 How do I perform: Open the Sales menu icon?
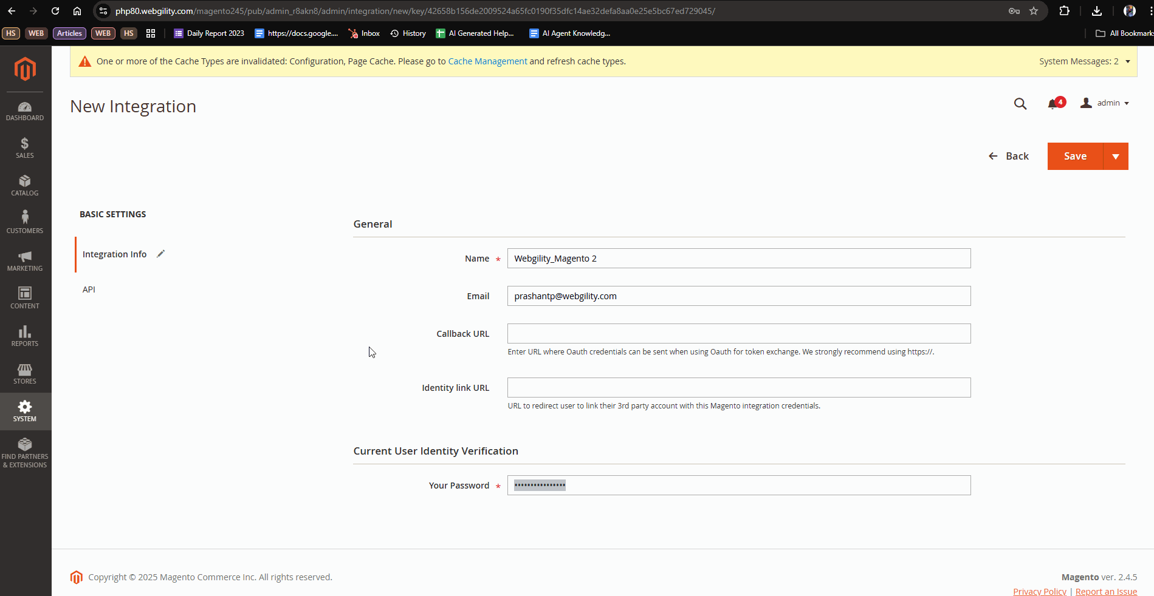tap(25, 148)
